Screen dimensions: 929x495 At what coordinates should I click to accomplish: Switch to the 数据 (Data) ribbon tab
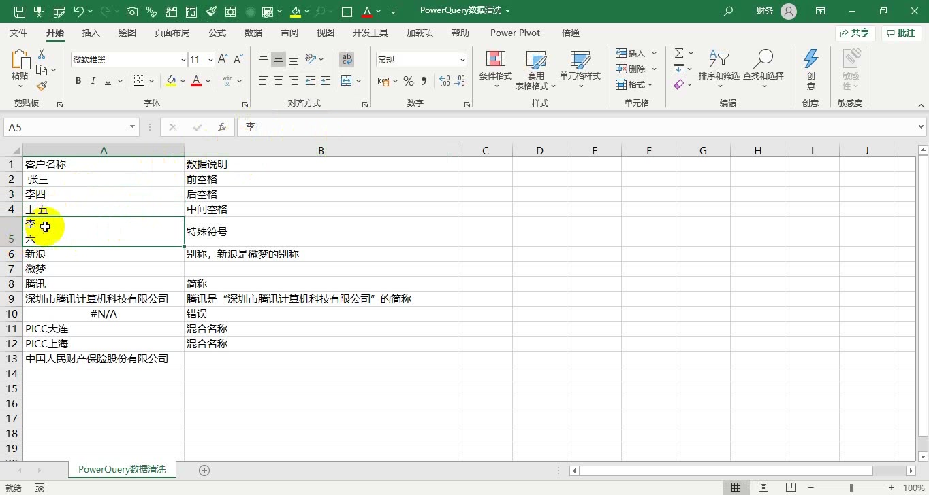tap(253, 33)
